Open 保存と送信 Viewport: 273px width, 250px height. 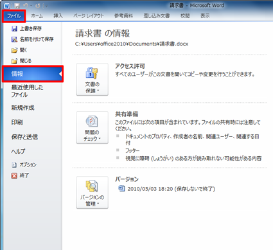point(24,137)
